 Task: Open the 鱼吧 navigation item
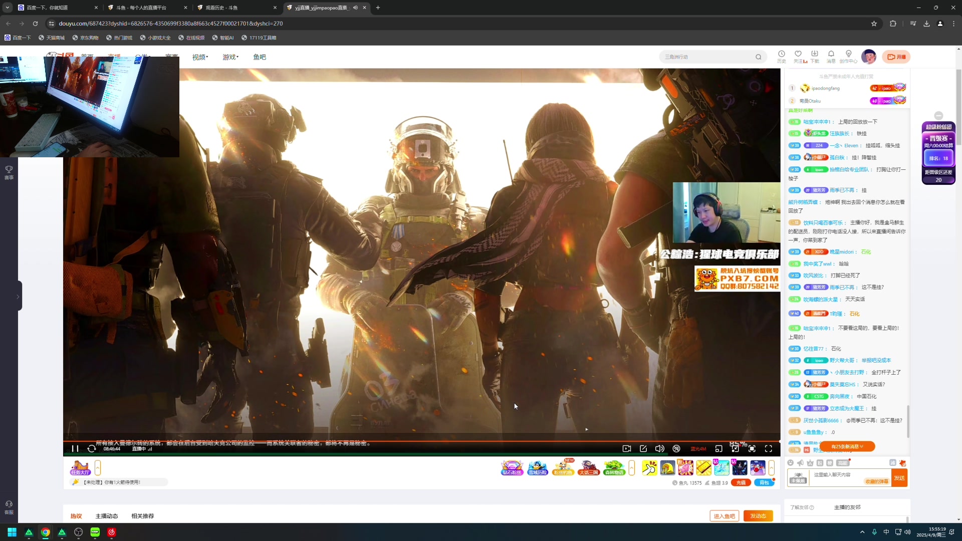(260, 57)
